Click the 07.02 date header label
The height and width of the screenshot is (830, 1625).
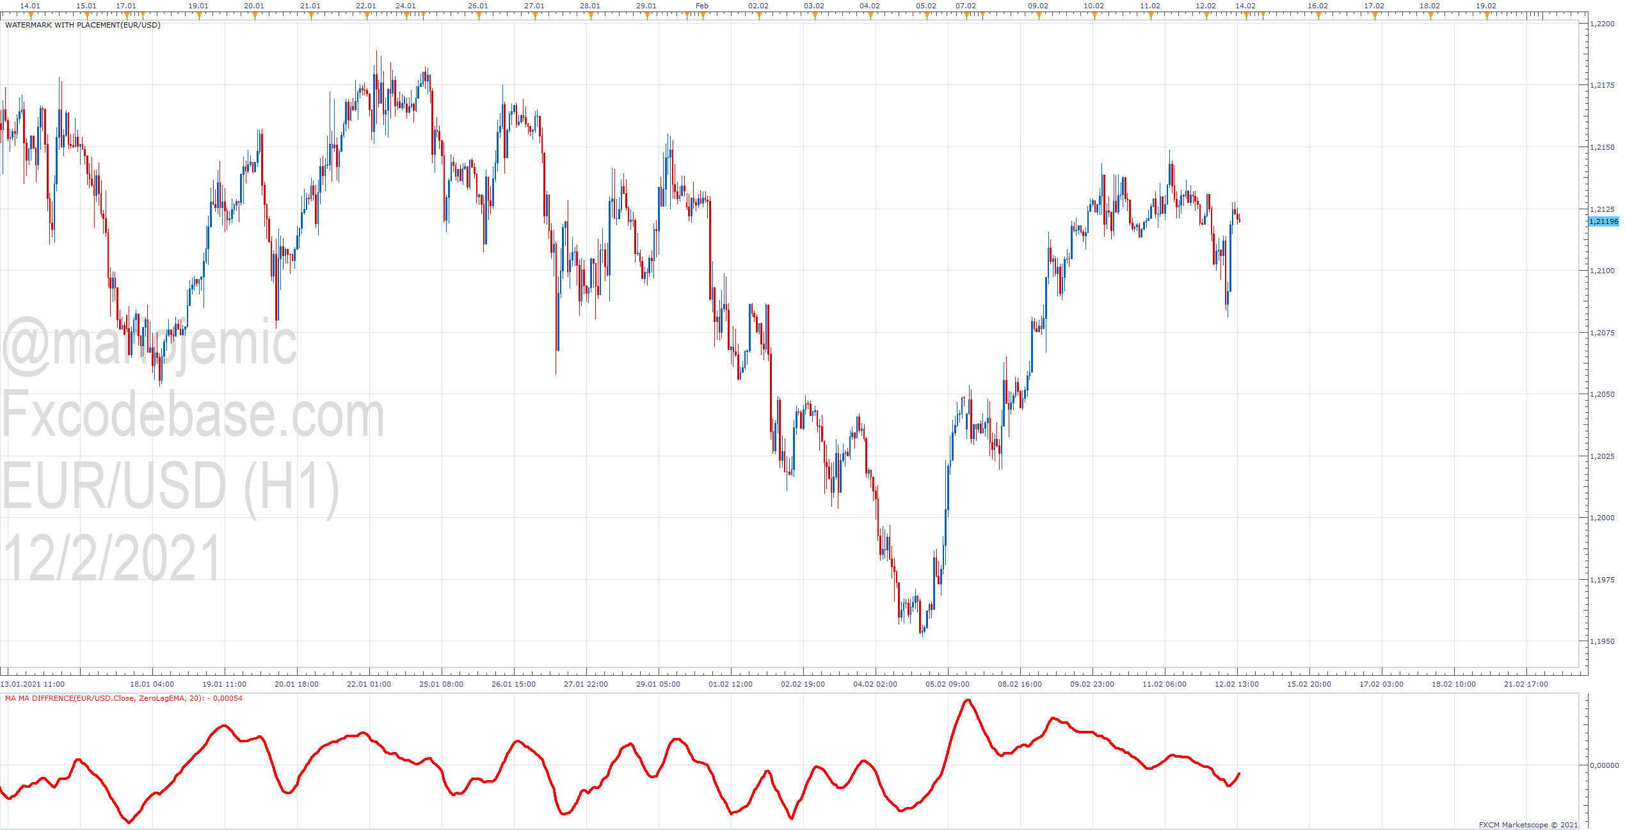966,6
